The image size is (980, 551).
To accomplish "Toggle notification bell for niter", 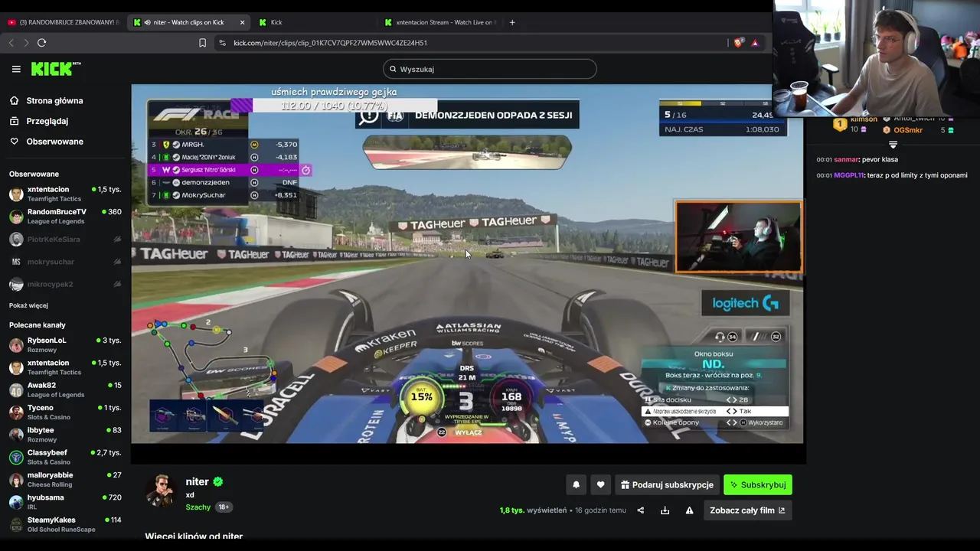I will tap(577, 484).
